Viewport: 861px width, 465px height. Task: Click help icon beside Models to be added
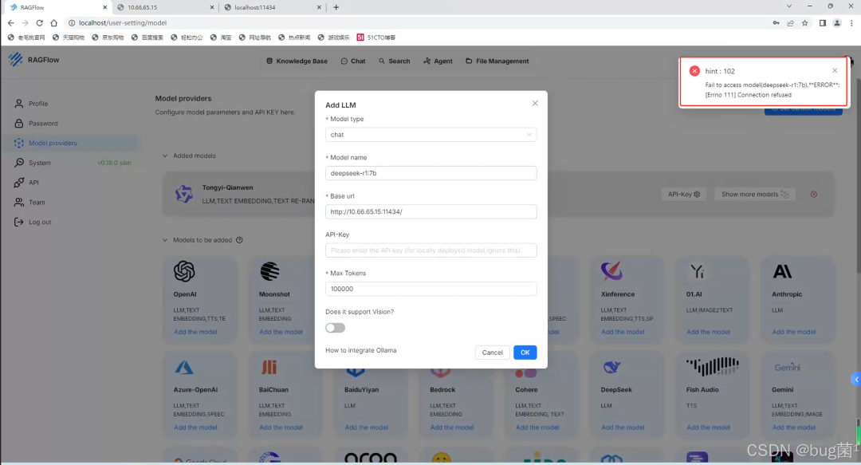[x=239, y=240]
